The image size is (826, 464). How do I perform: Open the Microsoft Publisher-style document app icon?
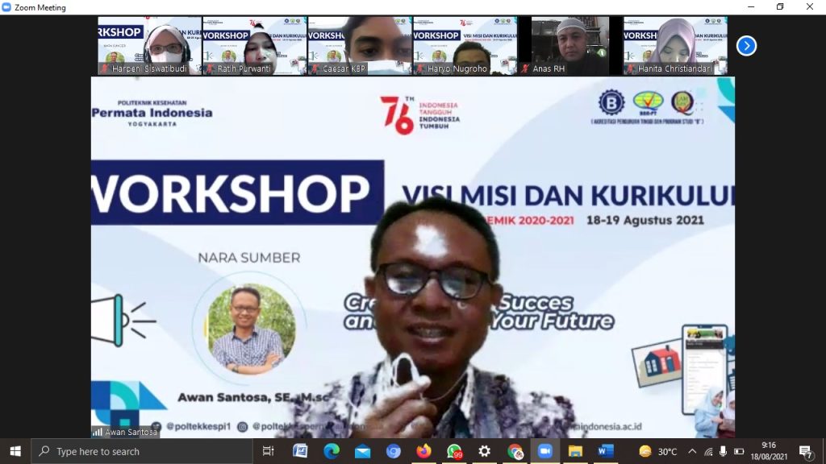[x=300, y=451]
